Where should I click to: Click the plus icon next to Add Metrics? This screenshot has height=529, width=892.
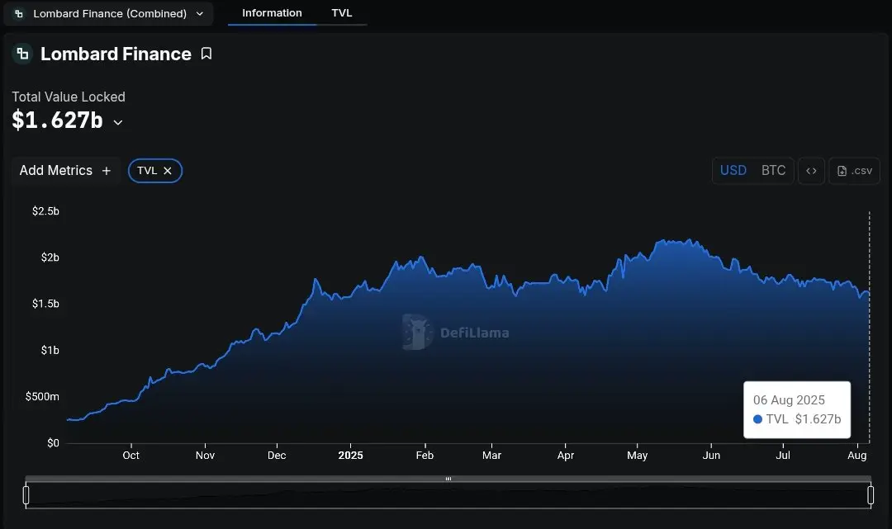[107, 171]
